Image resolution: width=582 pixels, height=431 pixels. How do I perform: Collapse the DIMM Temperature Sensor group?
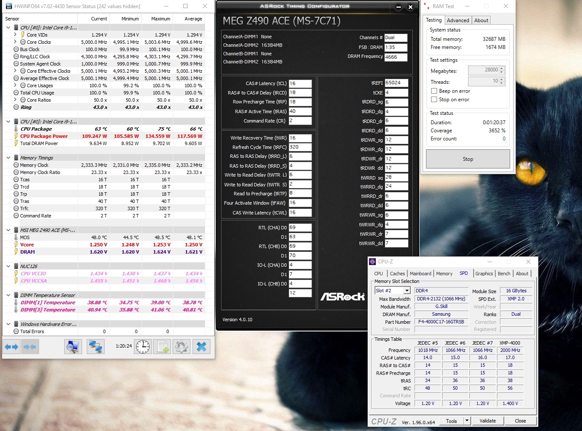click(8, 295)
